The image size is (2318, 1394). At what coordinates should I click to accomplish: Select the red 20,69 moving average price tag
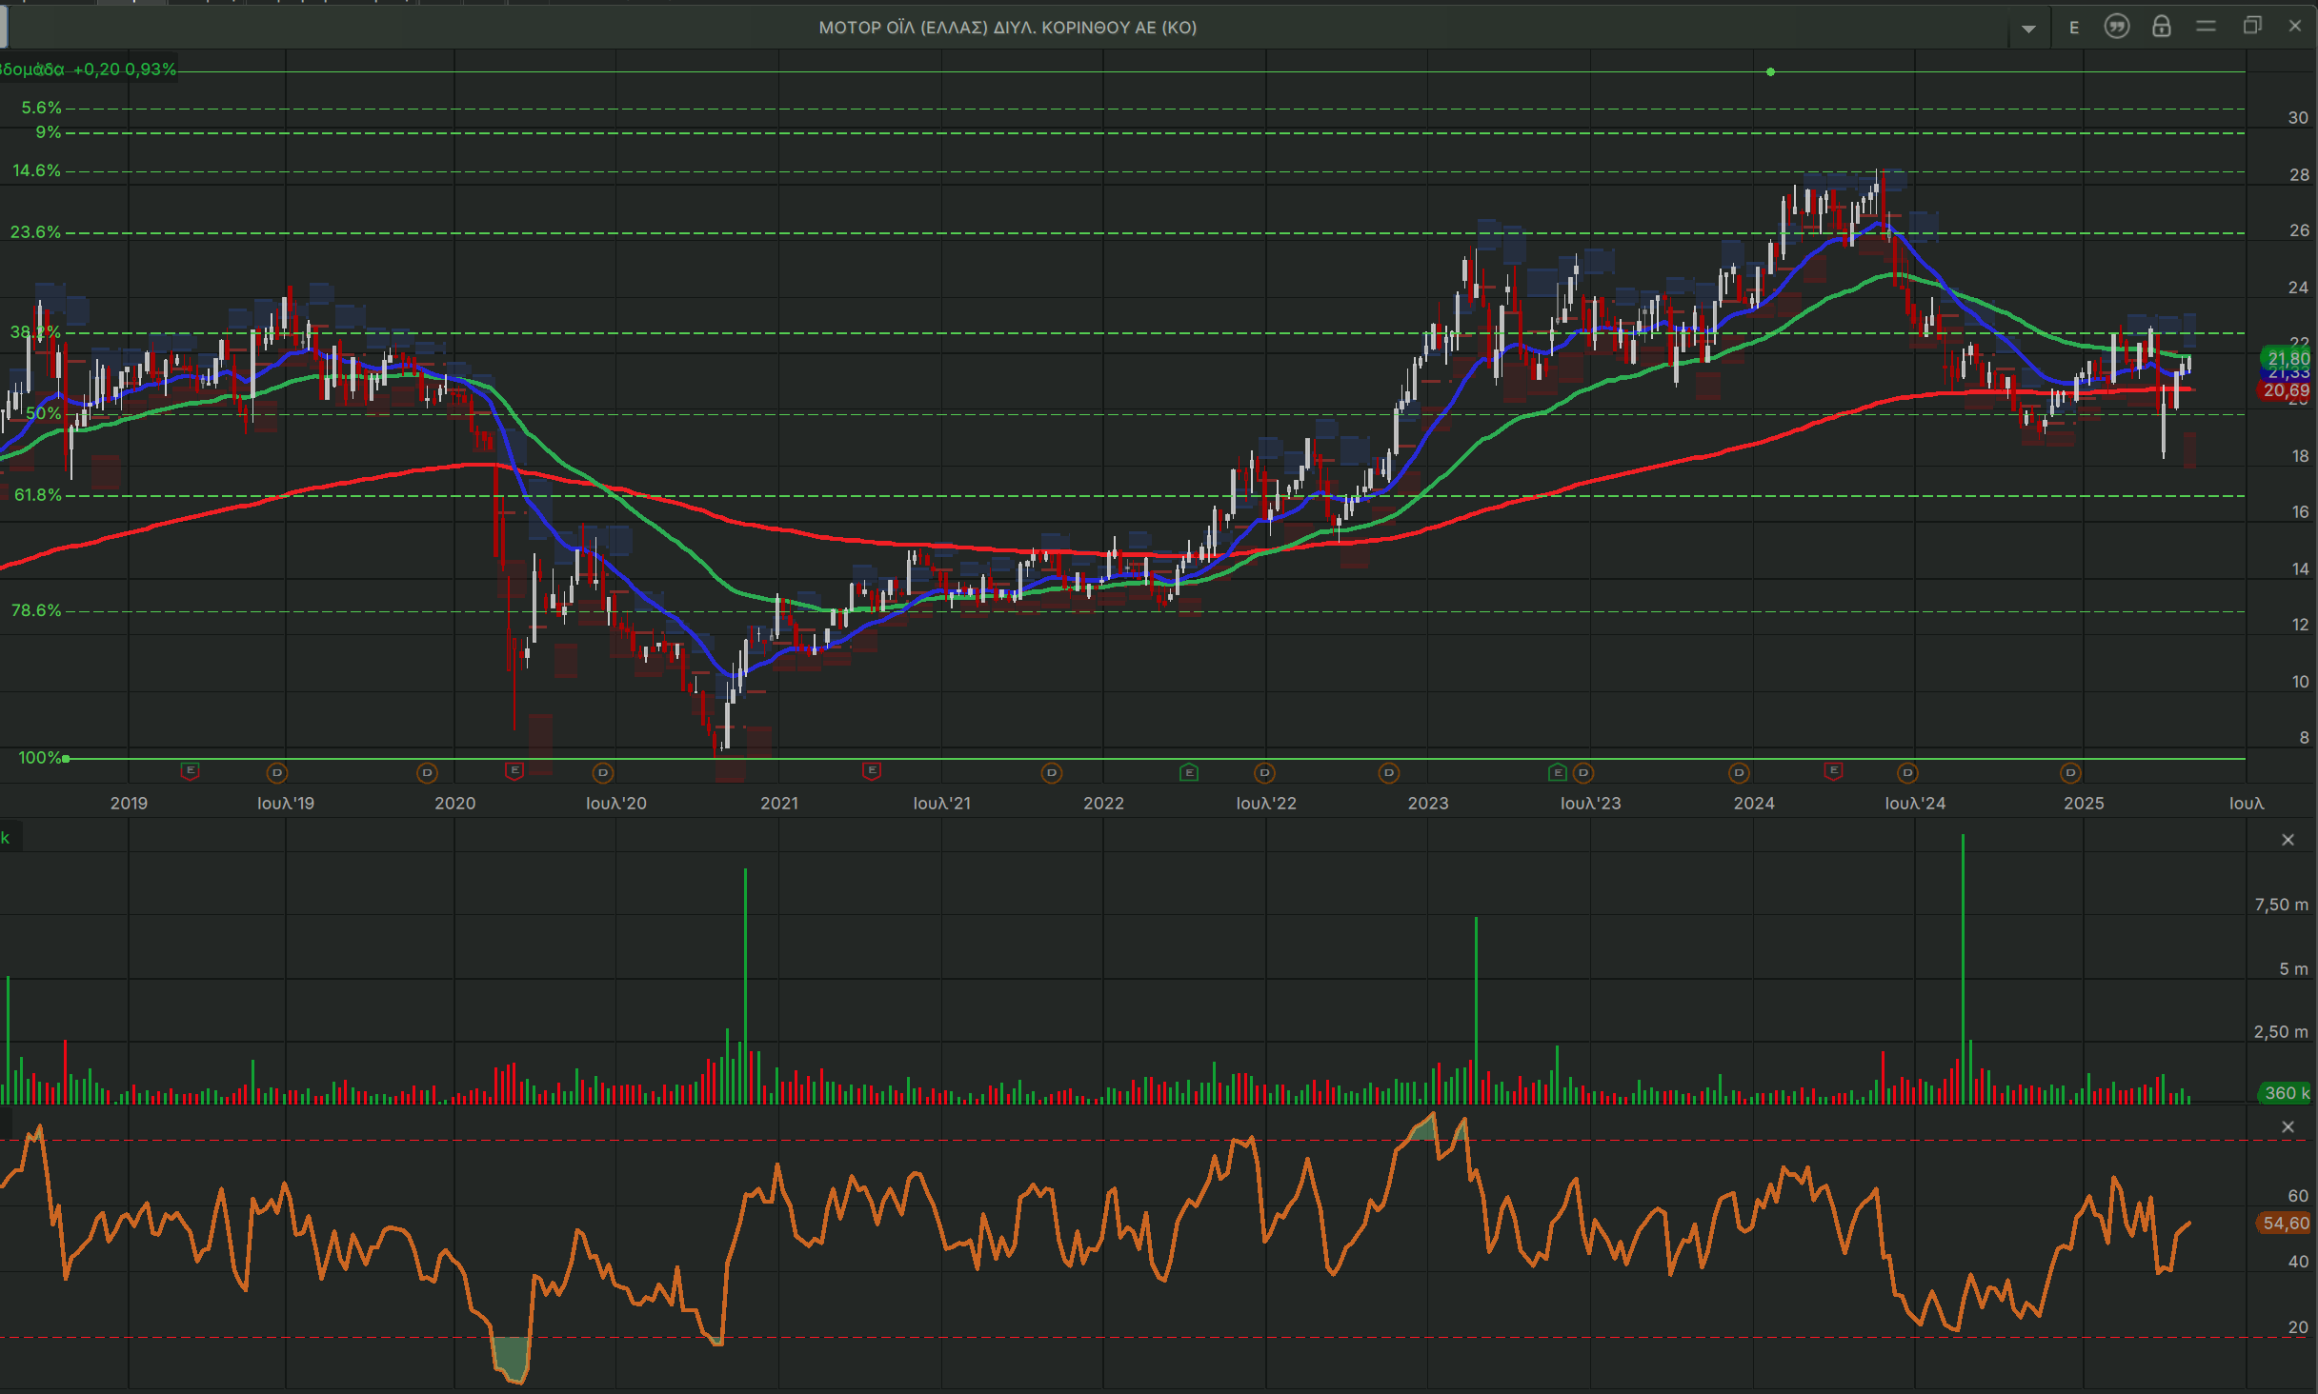[x=2286, y=390]
